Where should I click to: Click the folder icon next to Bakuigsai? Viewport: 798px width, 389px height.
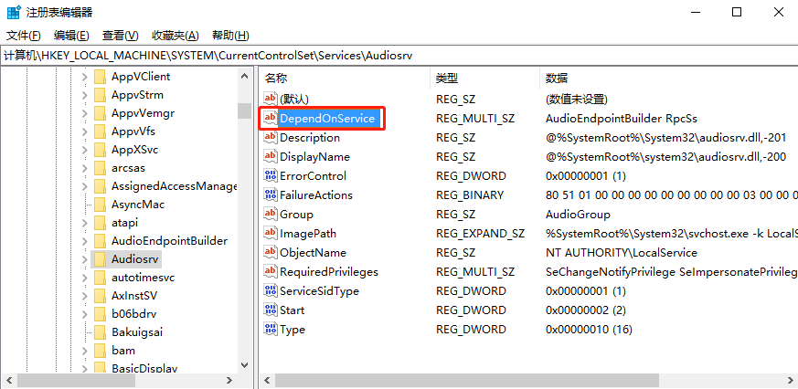coord(100,332)
